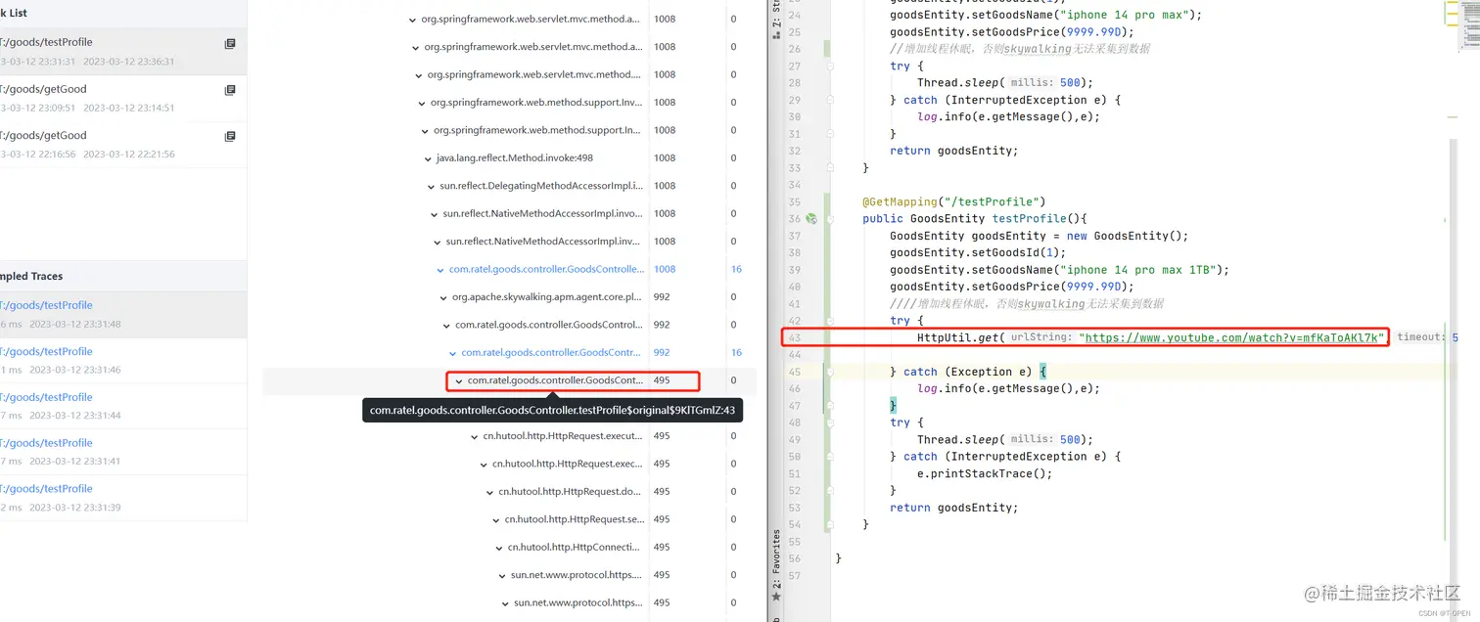The image size is (1480, 622).
Task: Collapse the blue GoodsController node with duration 992
Action: [x=452, y=353]
